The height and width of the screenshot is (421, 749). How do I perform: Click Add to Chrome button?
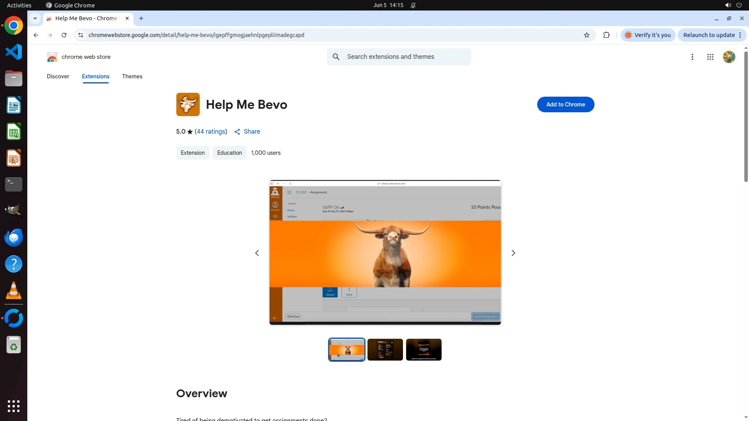565,104
